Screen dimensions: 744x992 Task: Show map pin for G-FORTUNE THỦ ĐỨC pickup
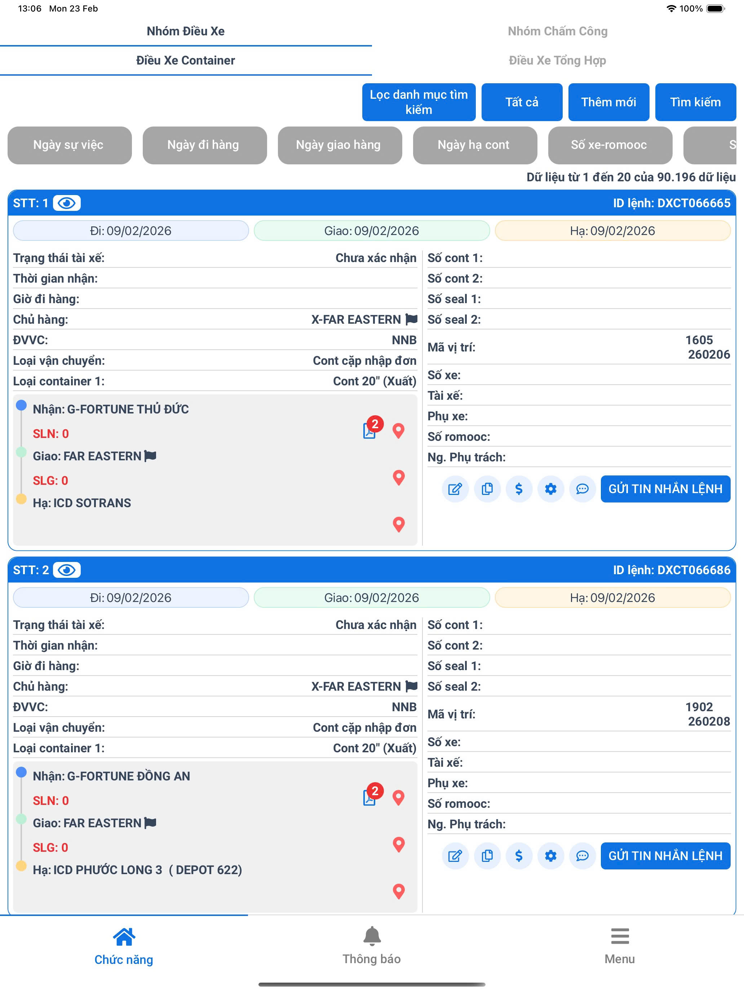(399, 430)
